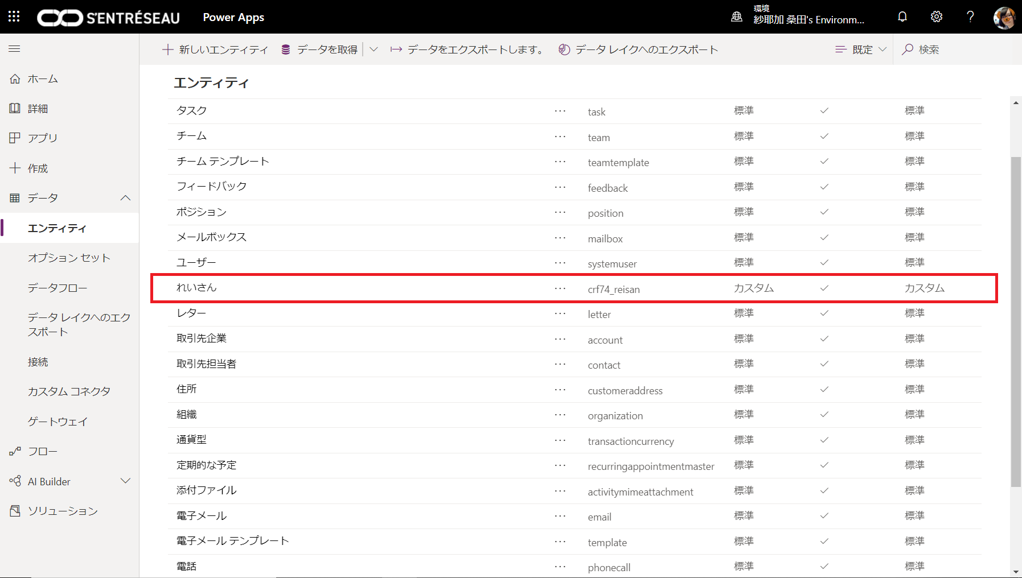Open the more options dots for 組織

click(x=560, y=415)
